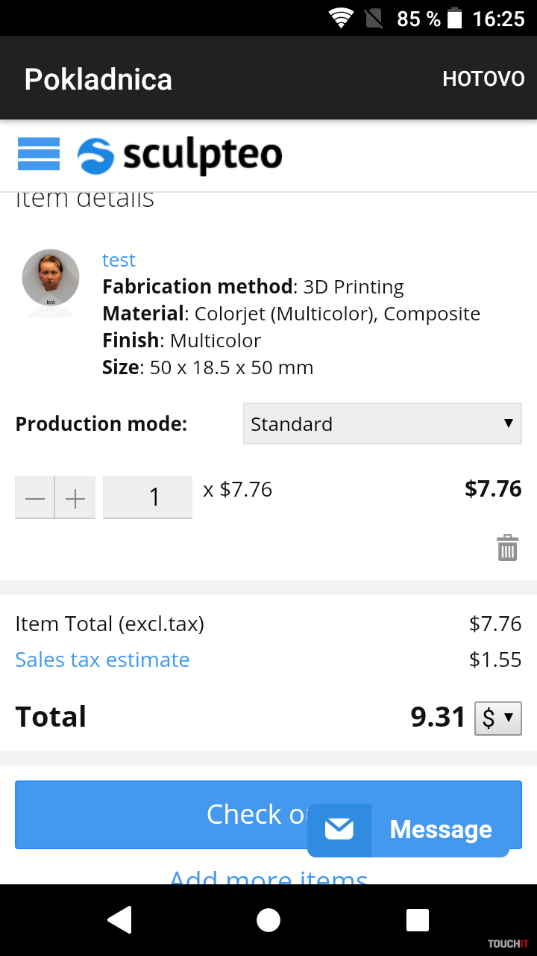
Task: Tap the Wi-Fi status icon
Action: 342,18
